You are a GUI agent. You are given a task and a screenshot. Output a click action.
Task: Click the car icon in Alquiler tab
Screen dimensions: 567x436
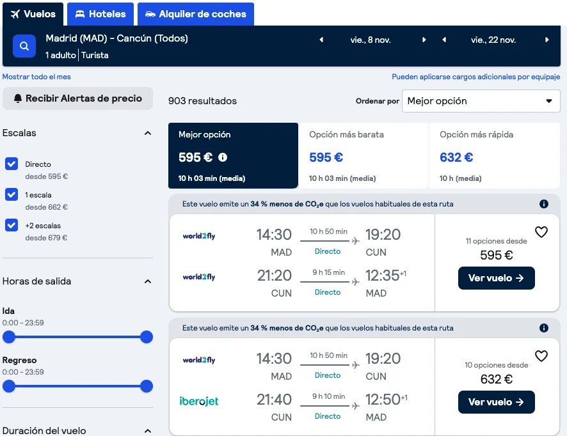pos(150,14)
